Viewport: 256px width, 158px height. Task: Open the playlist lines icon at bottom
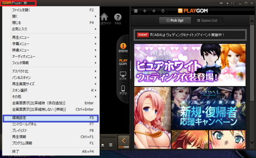pos(111,145)
